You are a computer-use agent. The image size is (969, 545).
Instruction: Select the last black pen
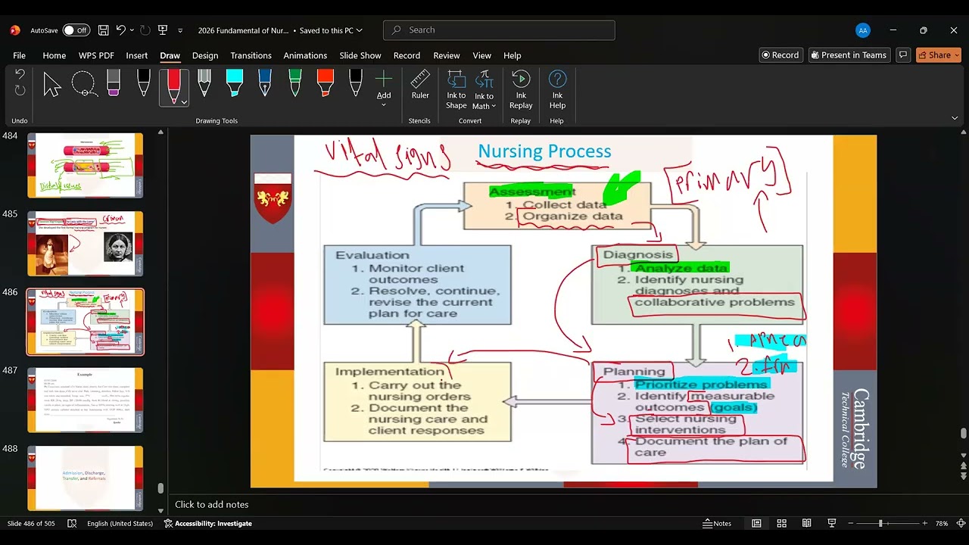[356, 83]
